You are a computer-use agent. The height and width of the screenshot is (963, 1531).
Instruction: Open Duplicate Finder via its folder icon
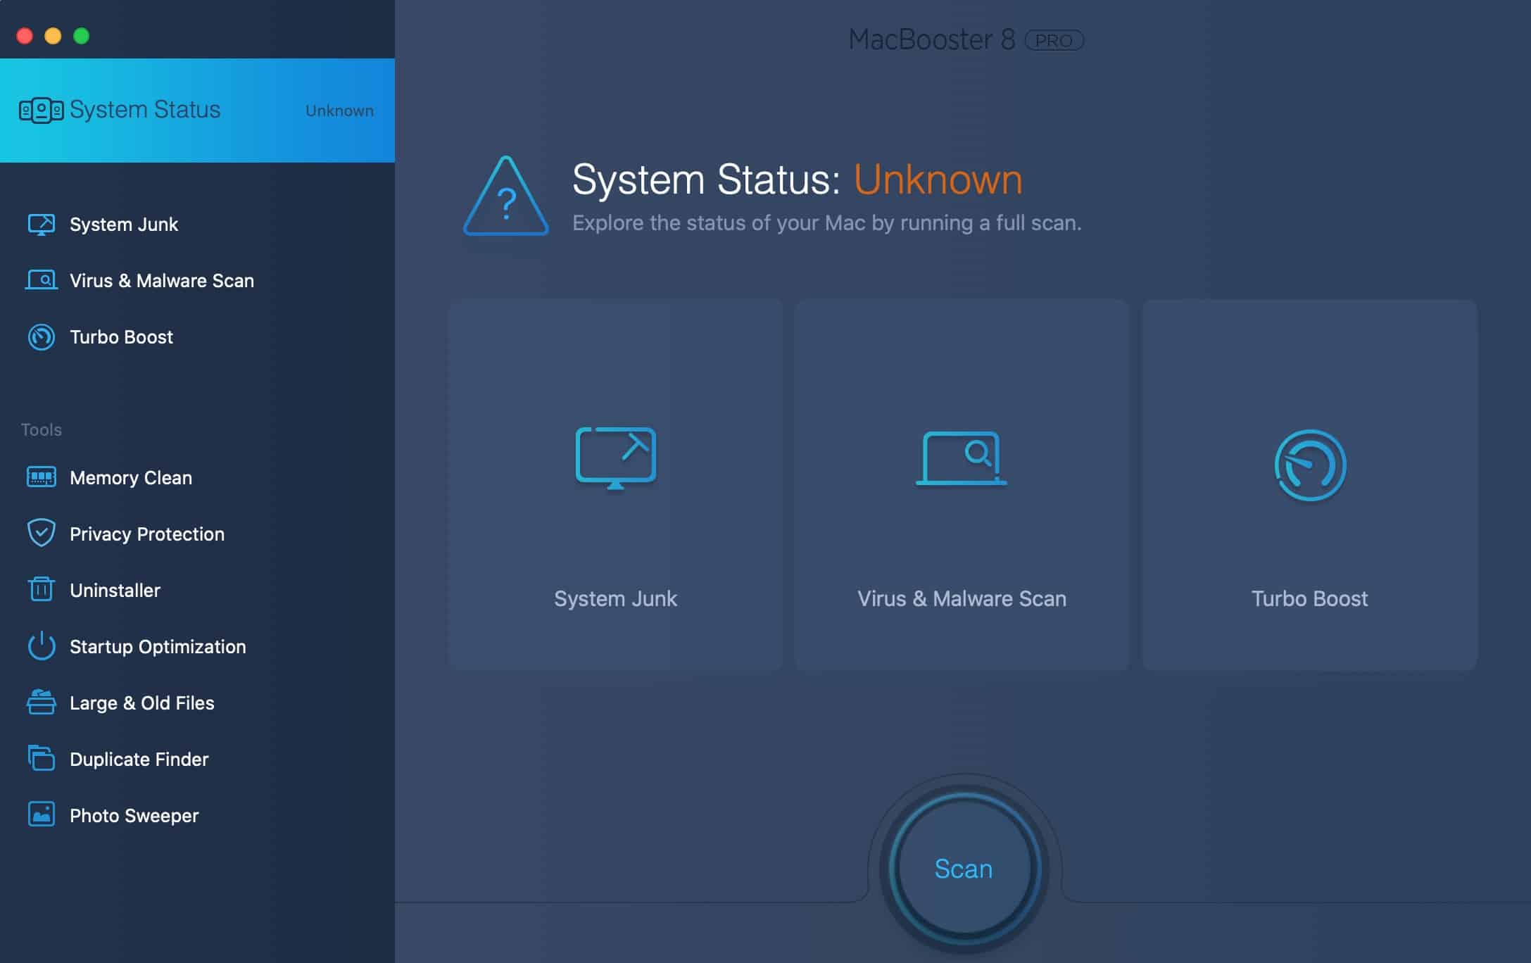point(42,759)
